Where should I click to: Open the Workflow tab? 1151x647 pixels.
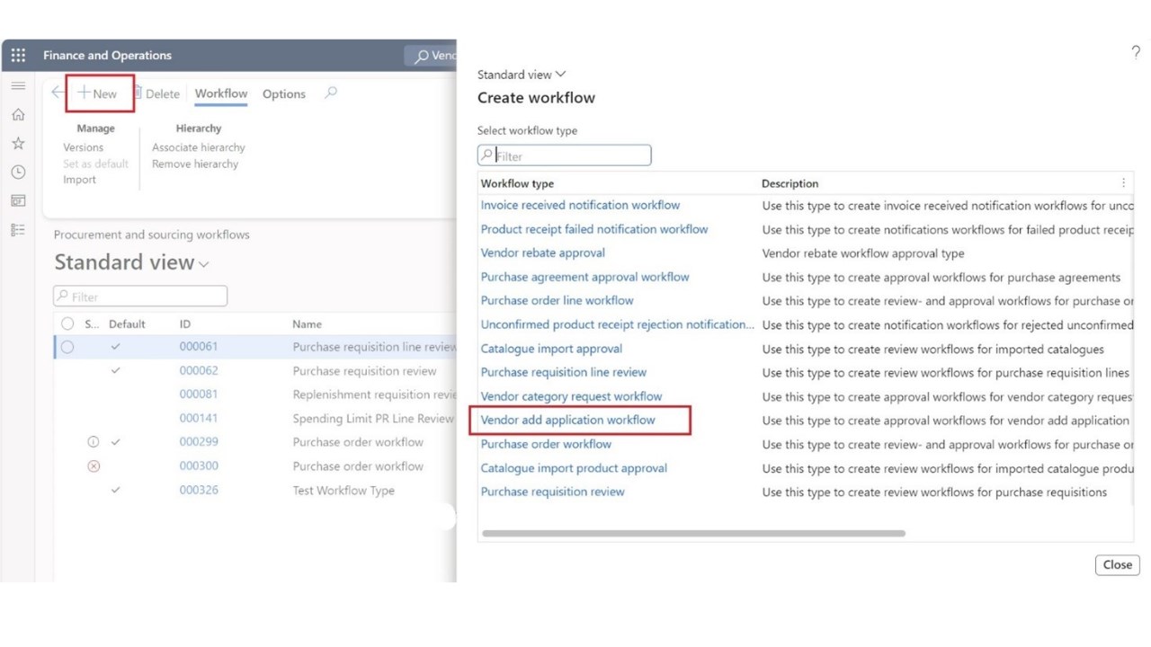coord(221,93)
